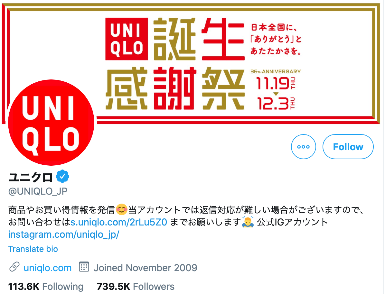
Task: Click the UNIQLO logo in the banner
Action: 127,39
